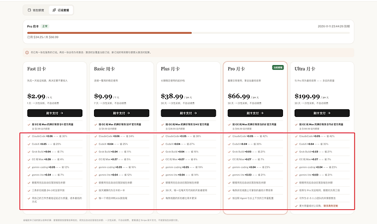Click 7 天·一次性买断 note under $9.99

[110, 103]
